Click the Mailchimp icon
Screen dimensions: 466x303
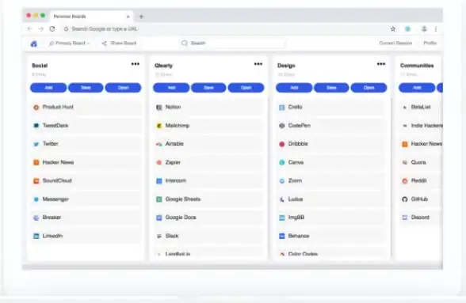[159, 126]
